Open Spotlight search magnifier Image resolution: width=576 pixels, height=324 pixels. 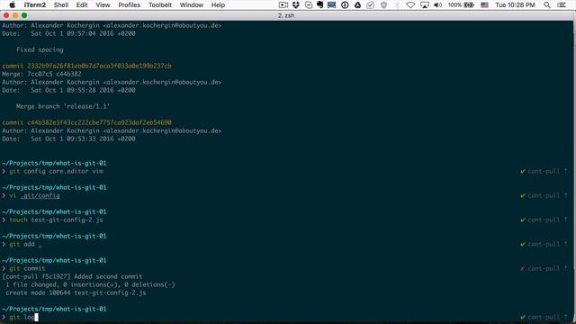[547, 5]
